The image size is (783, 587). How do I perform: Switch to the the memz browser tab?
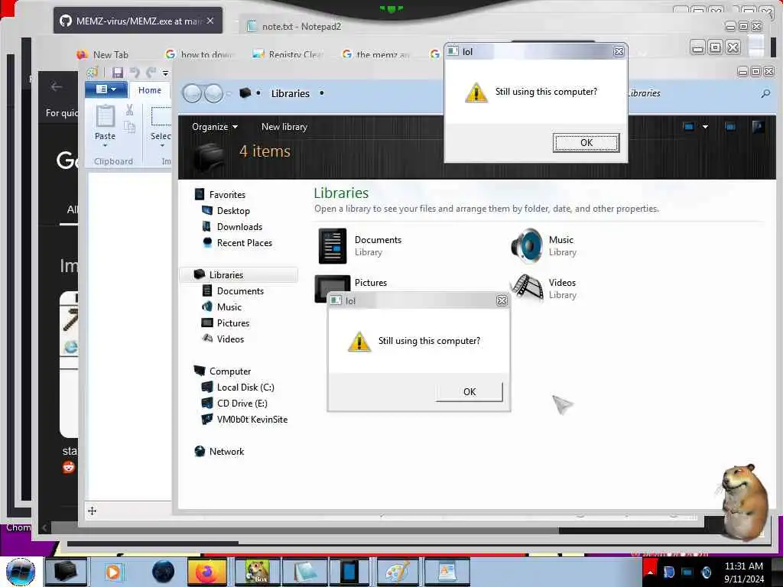[x=377, y=54]
